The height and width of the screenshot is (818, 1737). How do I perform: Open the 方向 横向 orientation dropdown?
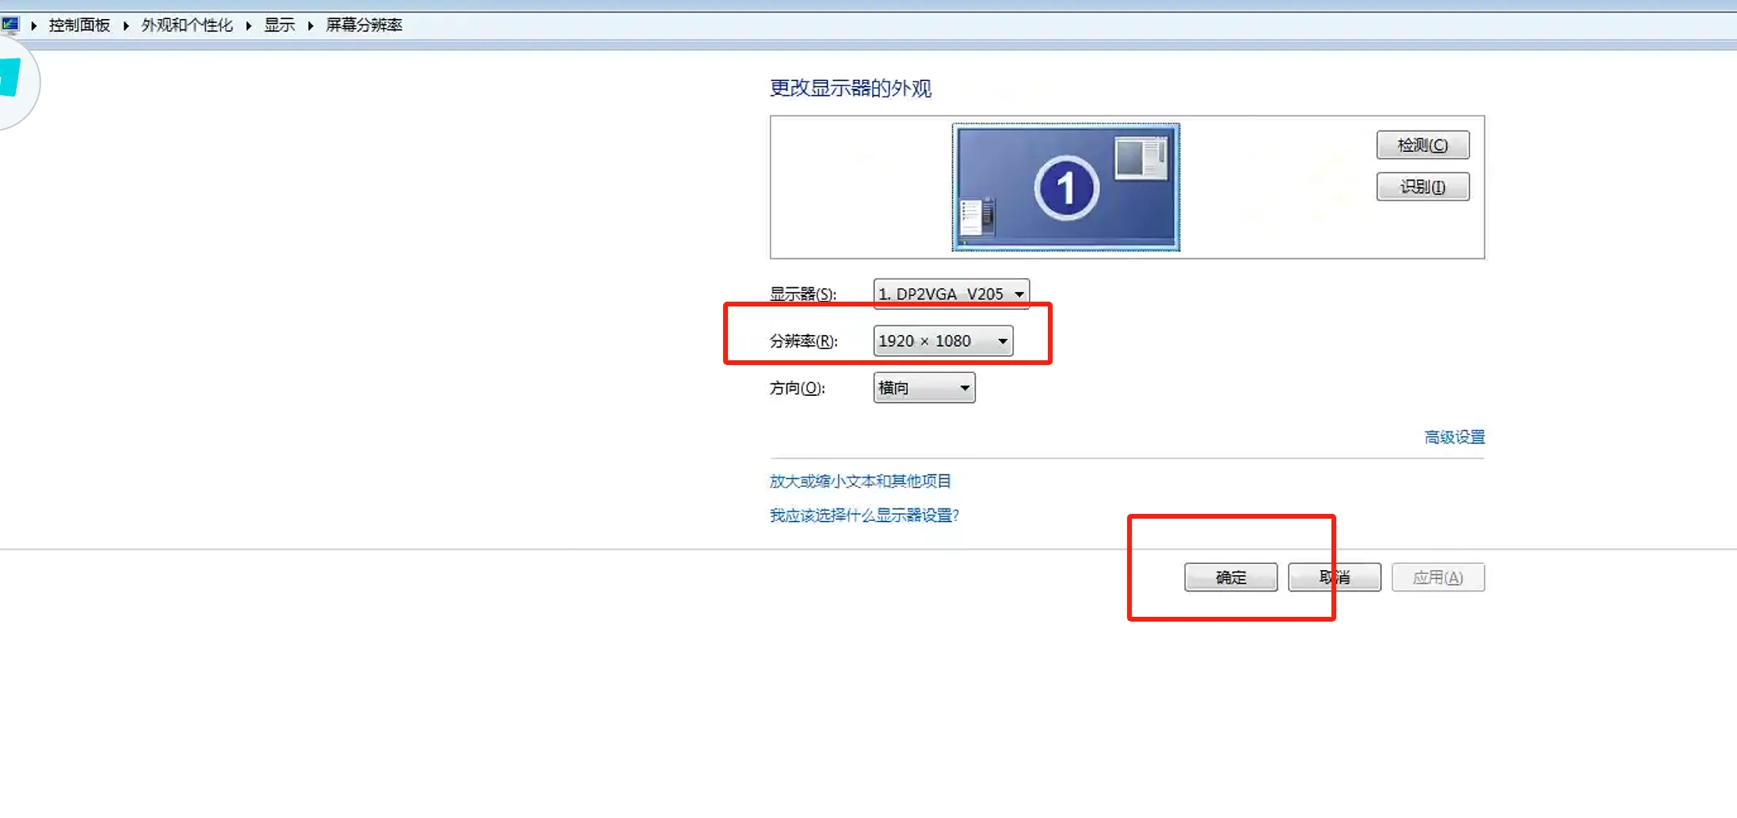pyautogui.click(x=924, y=388)
